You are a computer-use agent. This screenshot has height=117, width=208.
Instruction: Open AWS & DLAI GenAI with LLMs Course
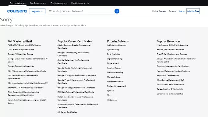(x=24, y=45)
